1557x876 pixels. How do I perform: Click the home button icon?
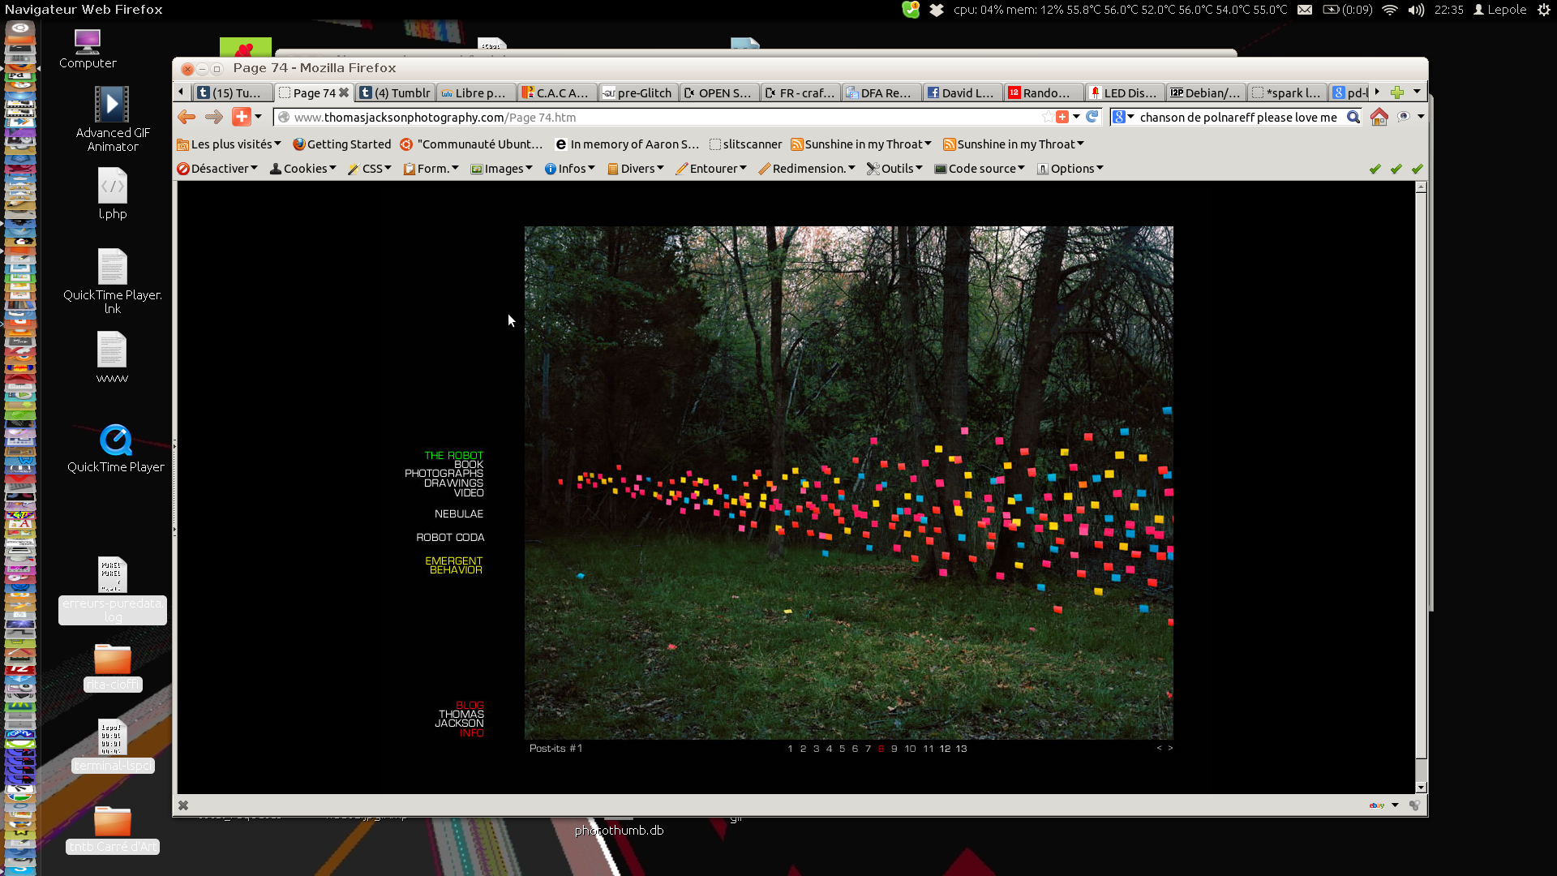(1379, 117)
